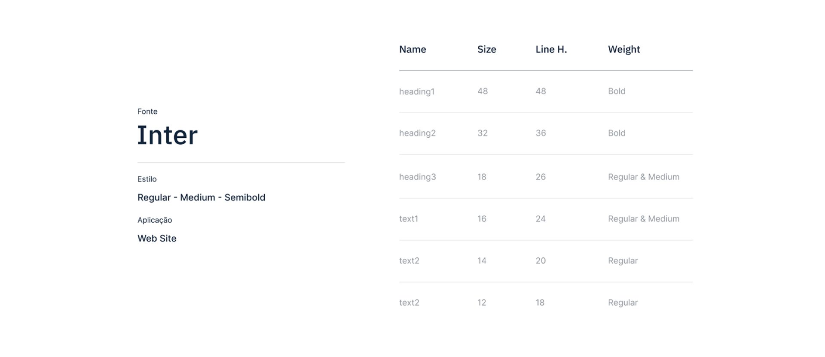Click Regular & Medium weight in text1 row
This screenshot has width=825, height=357.
(643, 219)
